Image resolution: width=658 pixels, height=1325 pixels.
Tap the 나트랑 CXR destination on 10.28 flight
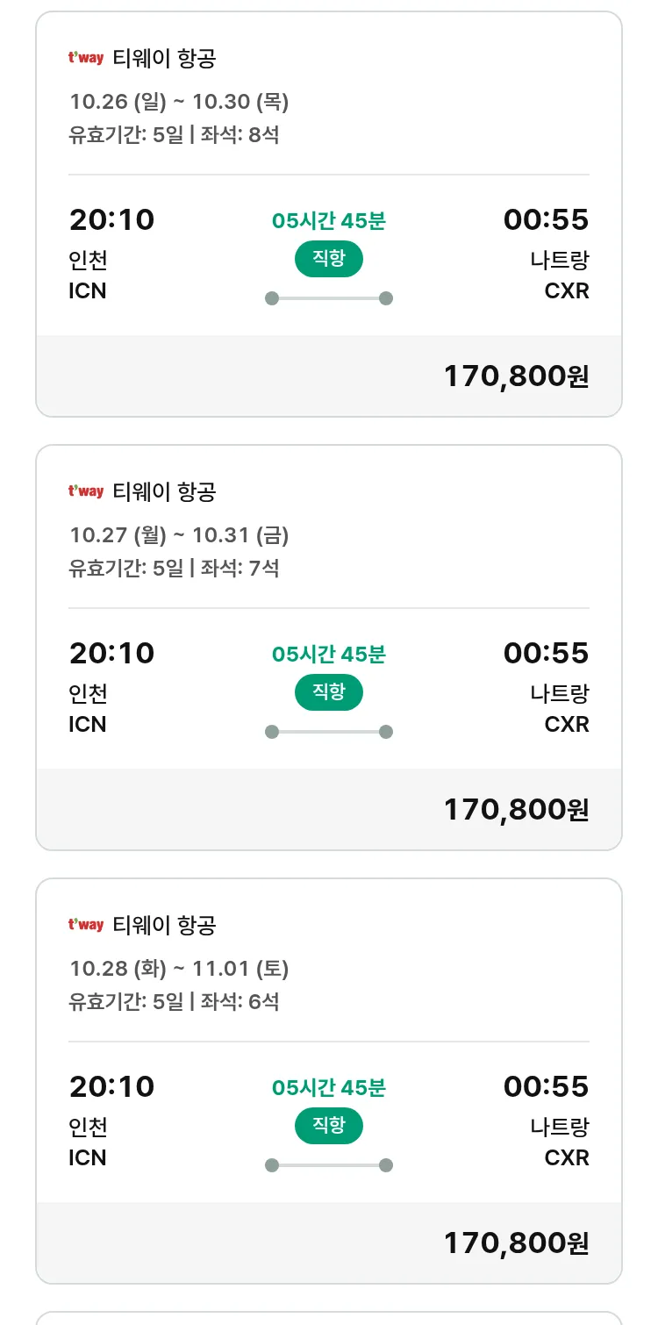[560, 1142]
